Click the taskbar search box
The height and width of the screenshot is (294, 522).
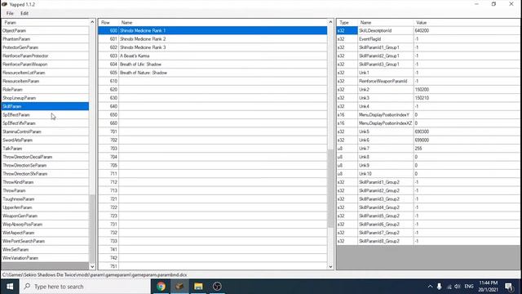[x=85, y=287]
